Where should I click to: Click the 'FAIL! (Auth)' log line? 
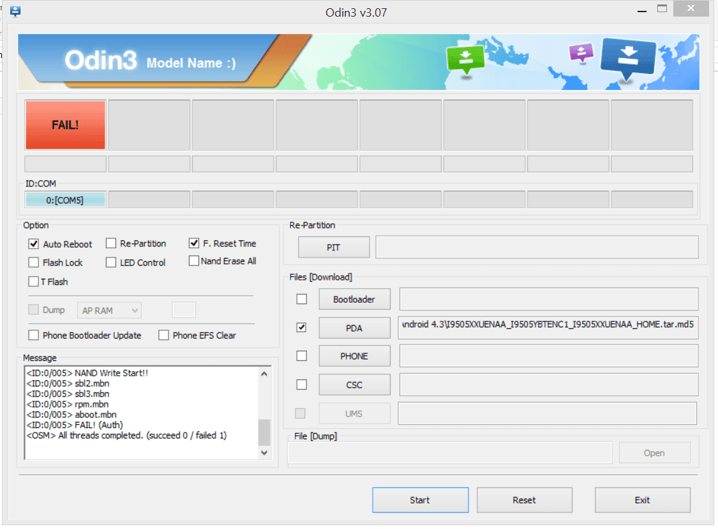(x=75, y=425)
